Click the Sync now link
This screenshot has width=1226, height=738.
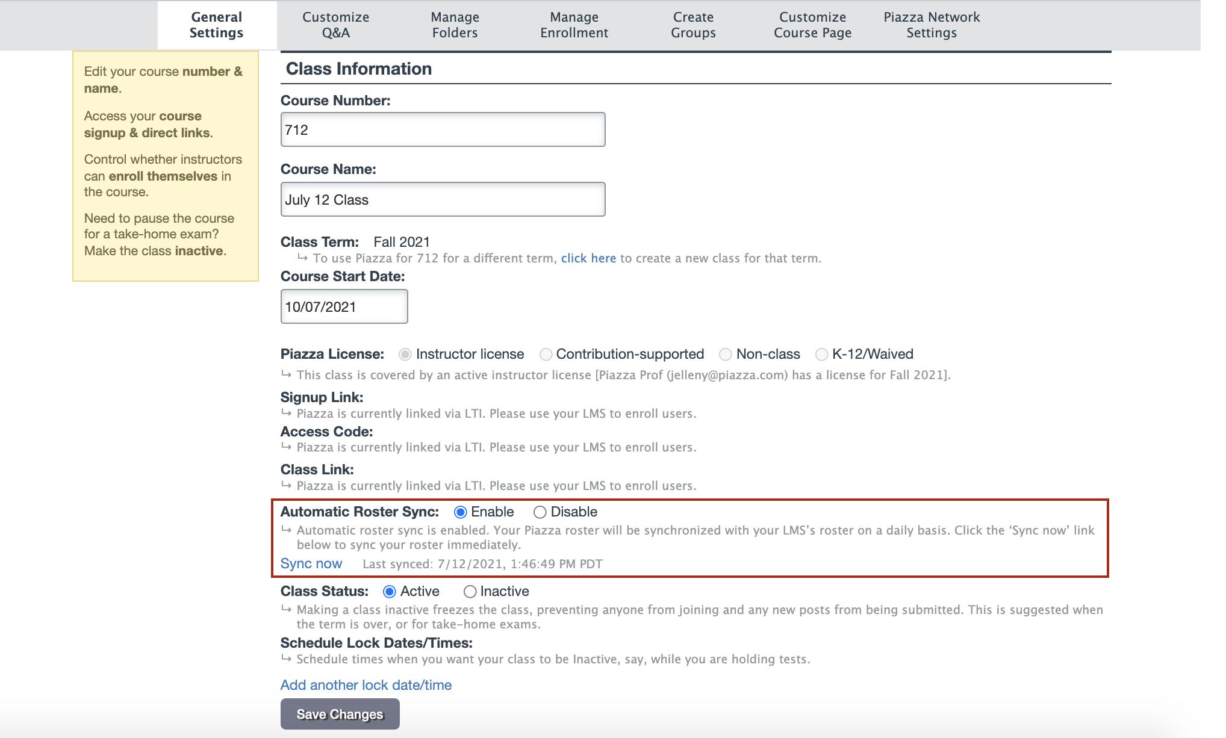click(x=311, y=563)
